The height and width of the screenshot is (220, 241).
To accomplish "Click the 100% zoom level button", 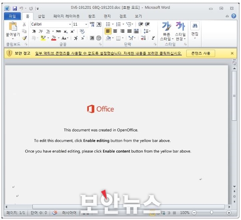I will pyautogui.click(x=185, y=213).
